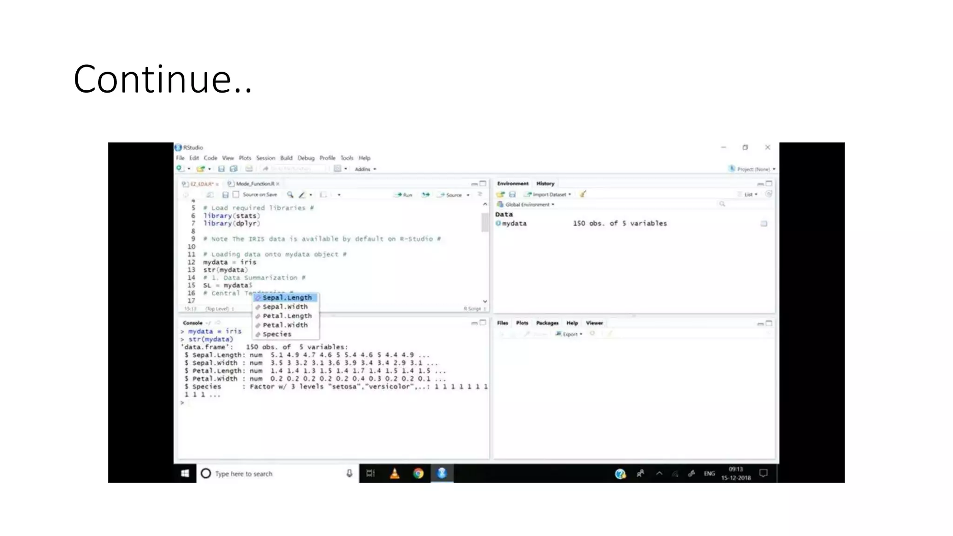The image size is (953, 536).
Task: Open the Session menu
Action: [x=265, y=158]
